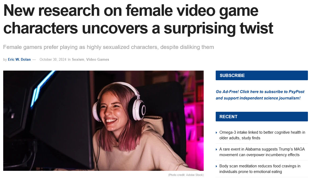Click the gamer with headphones article photo
The image size is (313, 181).
pos(103,121)
